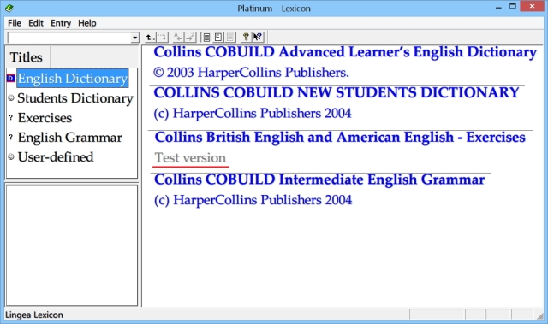
Task: Open the File menu
Action: click(x=15, y=23)
